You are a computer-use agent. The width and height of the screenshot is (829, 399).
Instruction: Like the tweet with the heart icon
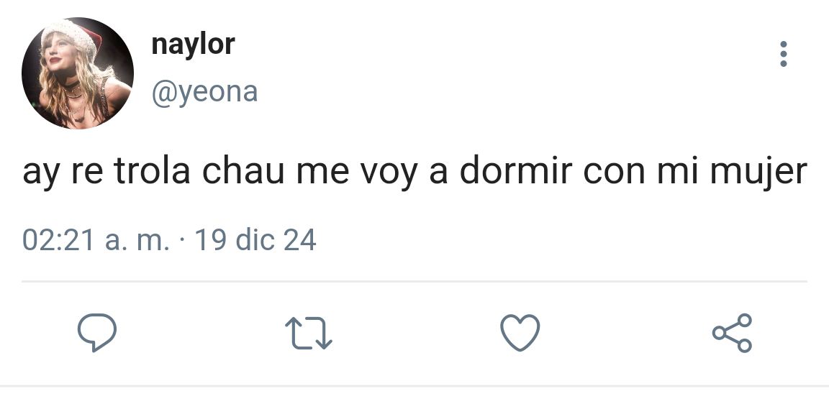520,332
